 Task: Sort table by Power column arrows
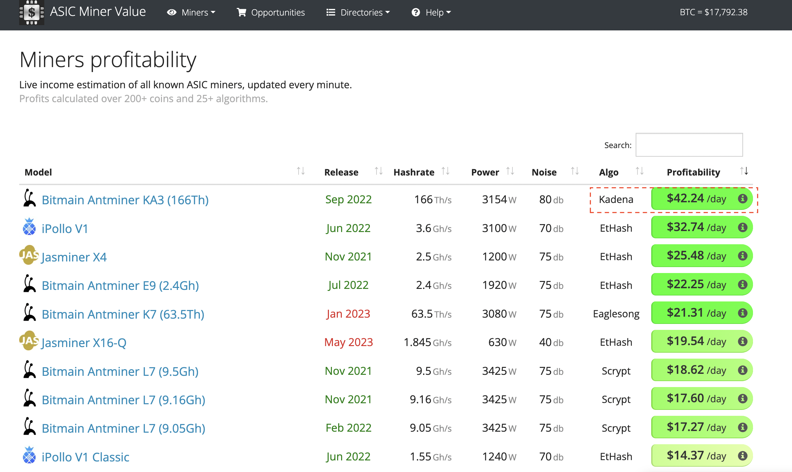coord(510,171)
